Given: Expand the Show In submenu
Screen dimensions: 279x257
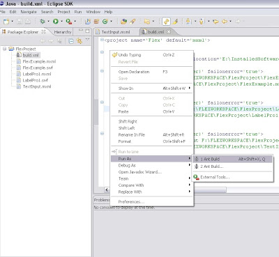Looking at the screenshot, I should [x=152, y=88].
